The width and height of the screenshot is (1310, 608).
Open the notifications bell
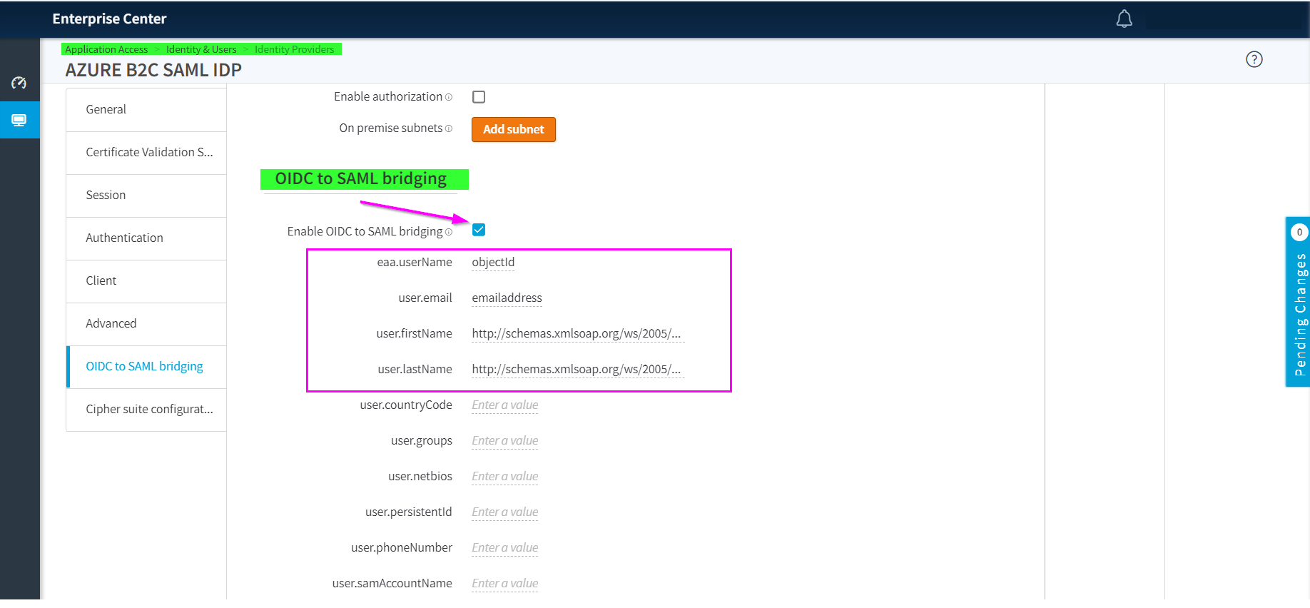(x=1124, y=19)
